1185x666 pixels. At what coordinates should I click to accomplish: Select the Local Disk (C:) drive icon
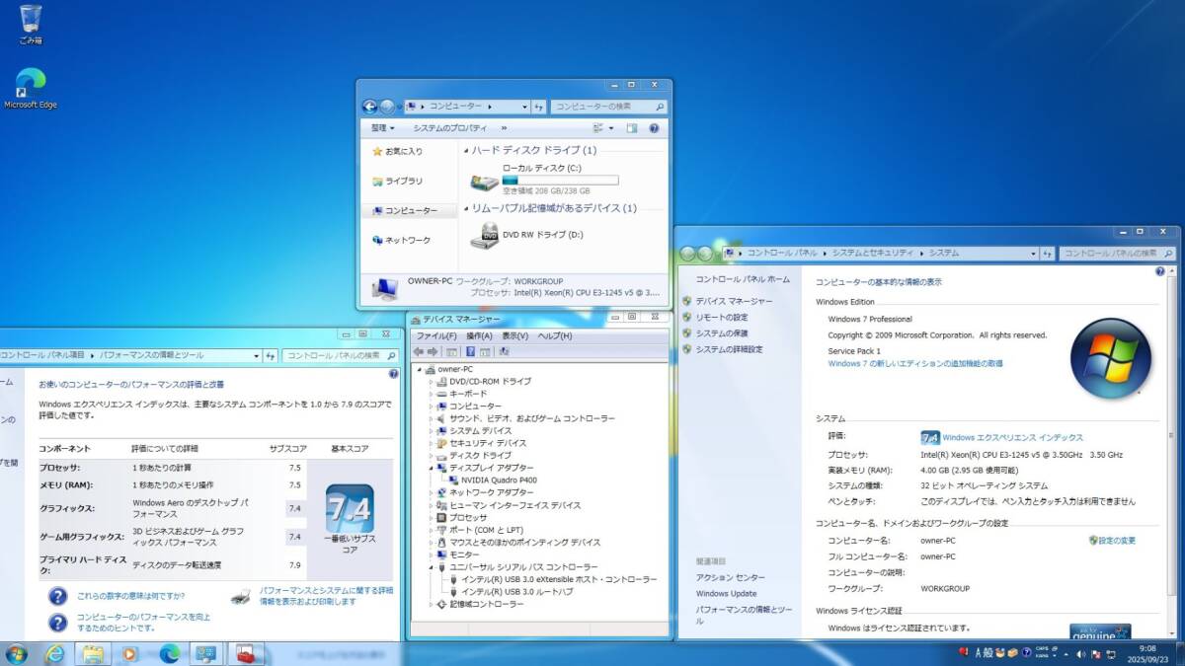[484, 182]
